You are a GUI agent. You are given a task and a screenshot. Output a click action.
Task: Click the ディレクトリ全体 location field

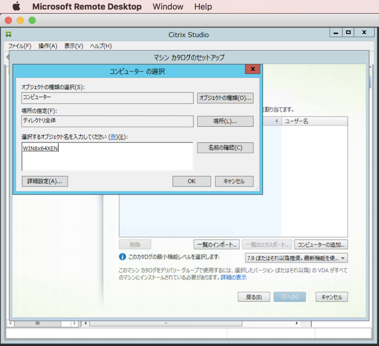click(x=108, y=121)
